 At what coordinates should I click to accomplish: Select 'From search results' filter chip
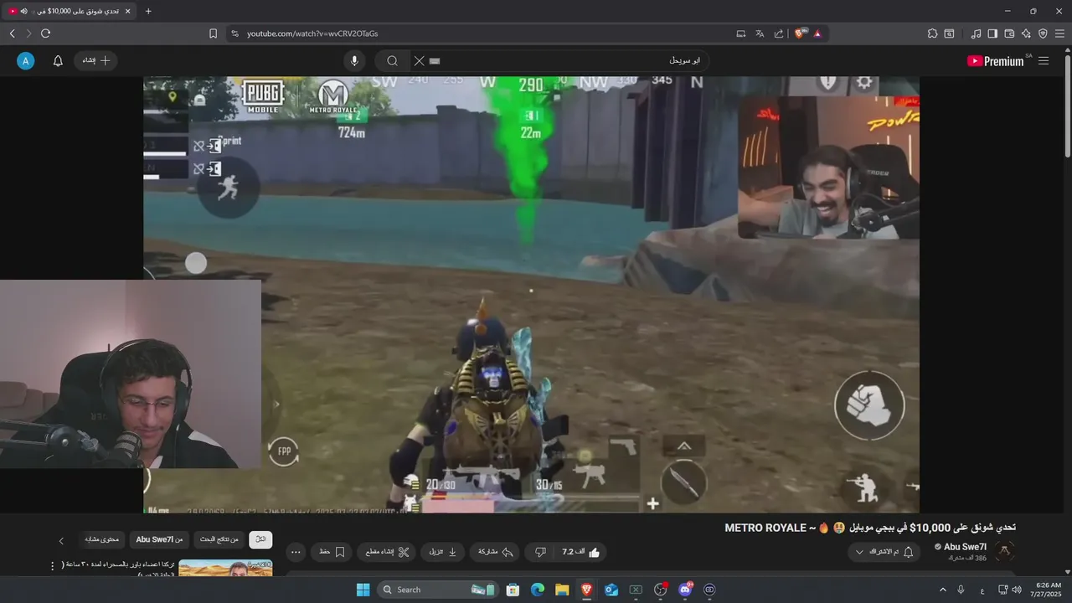point(219,540)
